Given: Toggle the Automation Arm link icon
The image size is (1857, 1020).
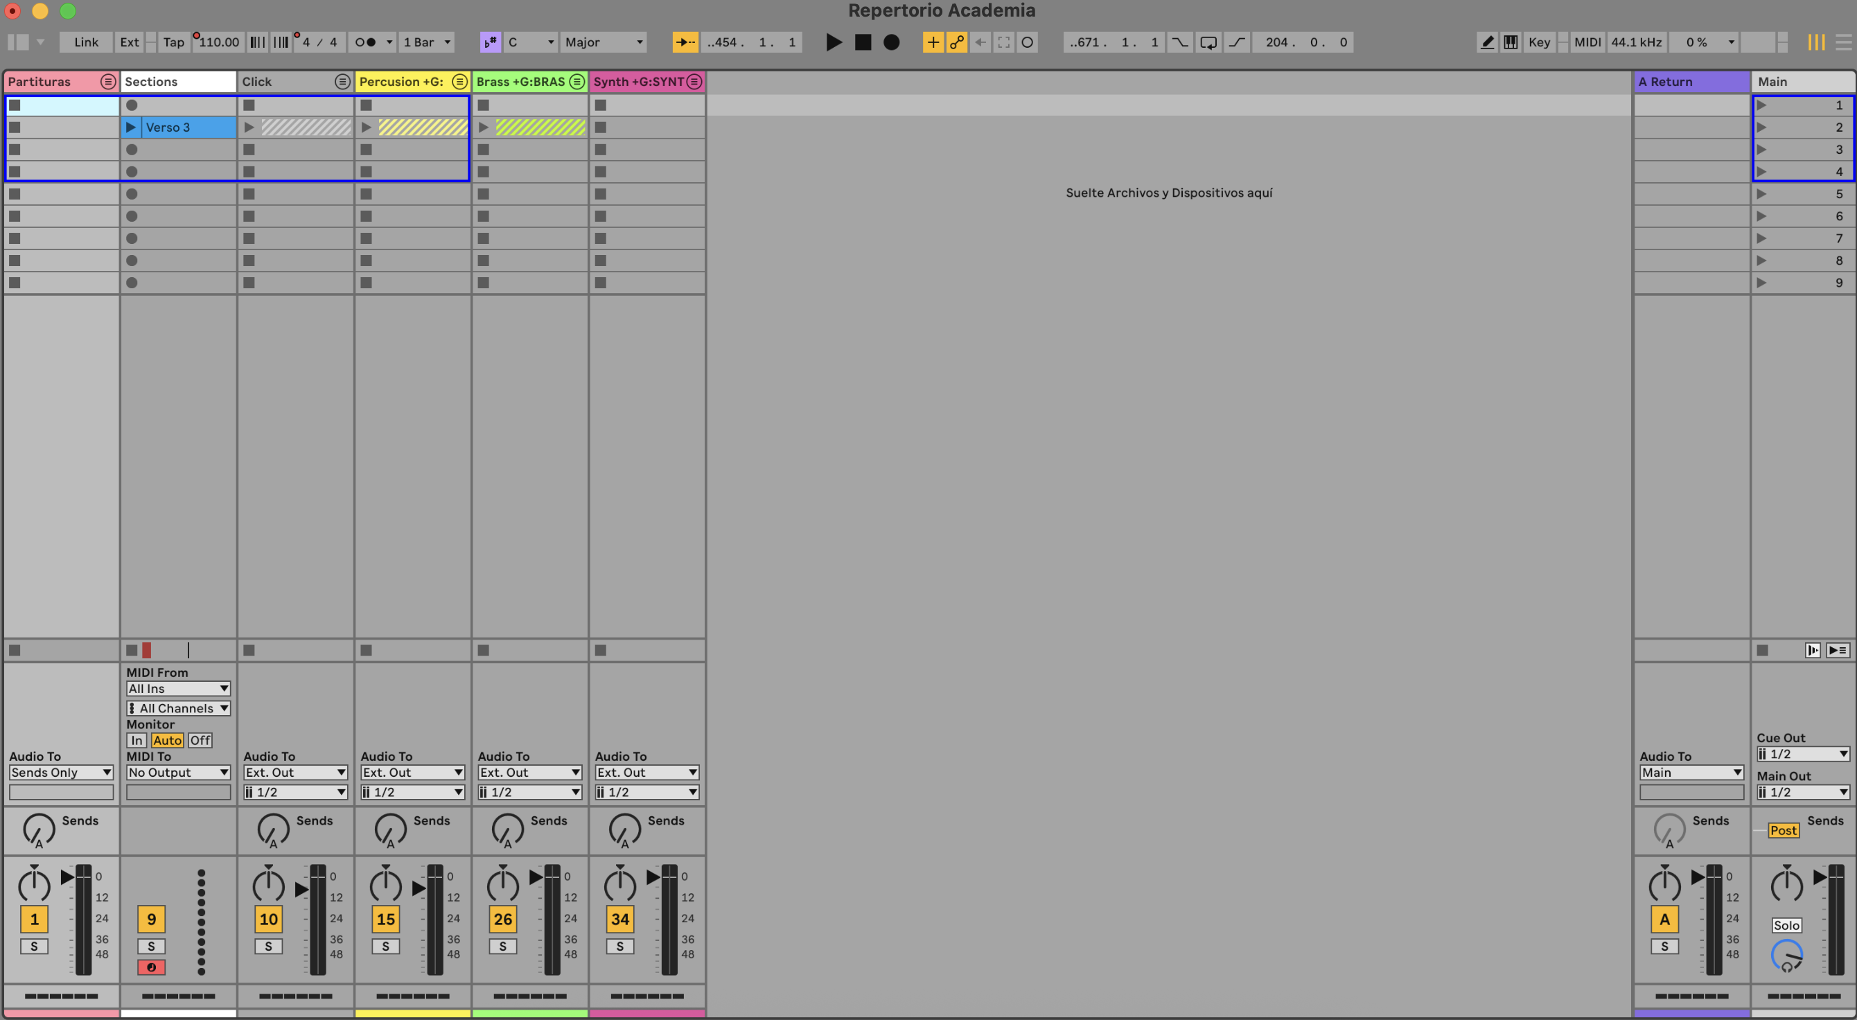Looking at the screenshot, I should pyautogui.click(x=957, y=42).
